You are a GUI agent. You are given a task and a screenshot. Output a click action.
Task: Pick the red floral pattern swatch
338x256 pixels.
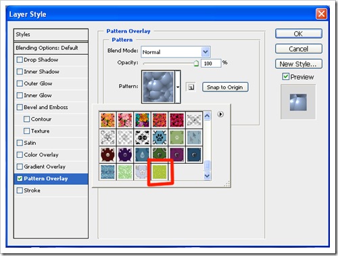click(160, 120)
